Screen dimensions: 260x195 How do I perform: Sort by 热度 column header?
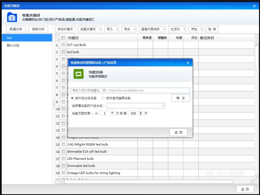point(176,38)
